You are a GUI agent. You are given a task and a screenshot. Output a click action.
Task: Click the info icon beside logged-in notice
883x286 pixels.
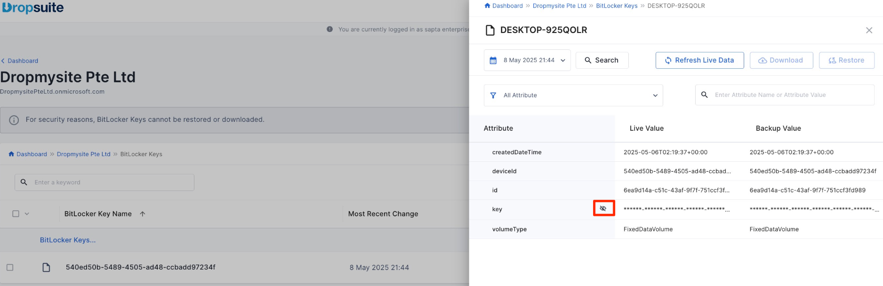click(329, 29)
